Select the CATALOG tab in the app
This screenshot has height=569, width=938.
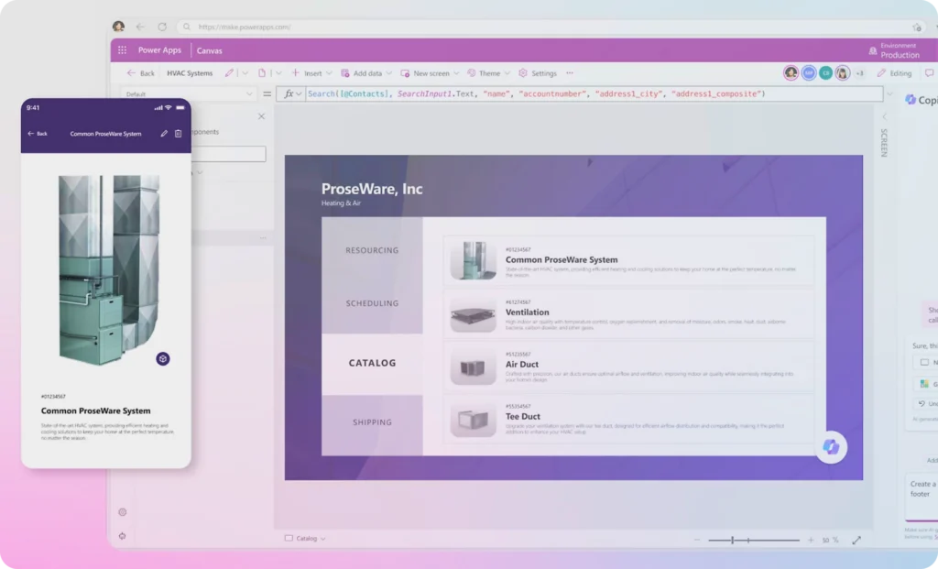372,363
